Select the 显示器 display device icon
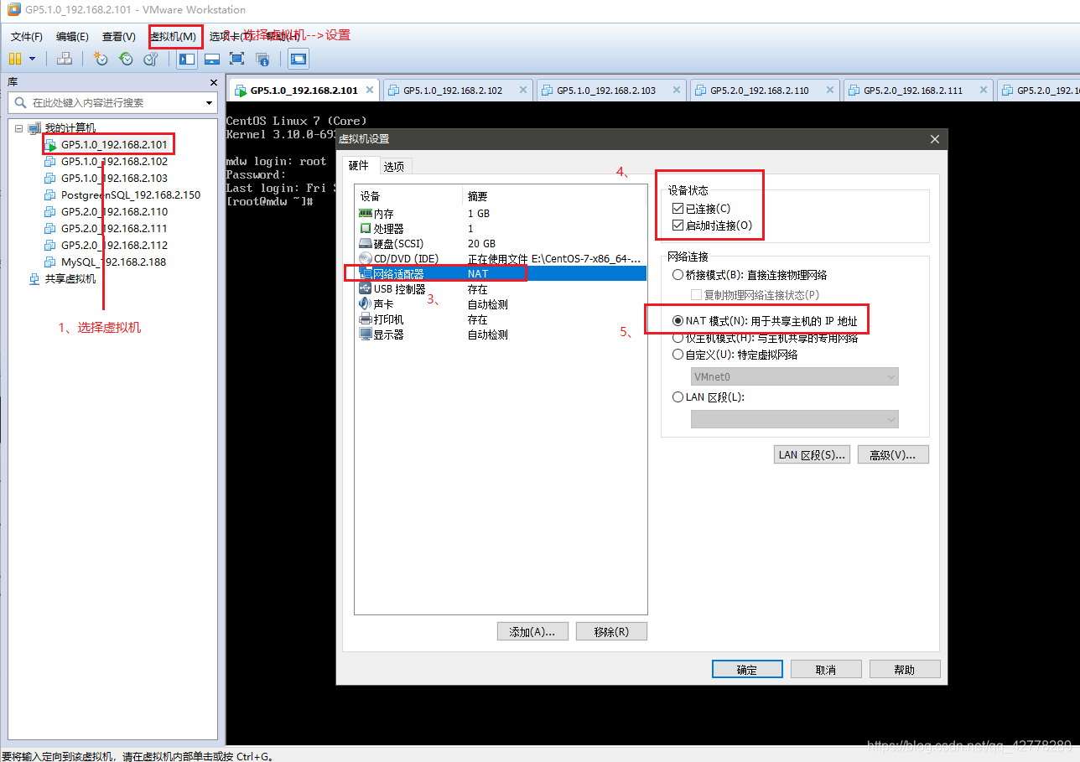This screenshot has height=762, width=1080. (365, 334)
